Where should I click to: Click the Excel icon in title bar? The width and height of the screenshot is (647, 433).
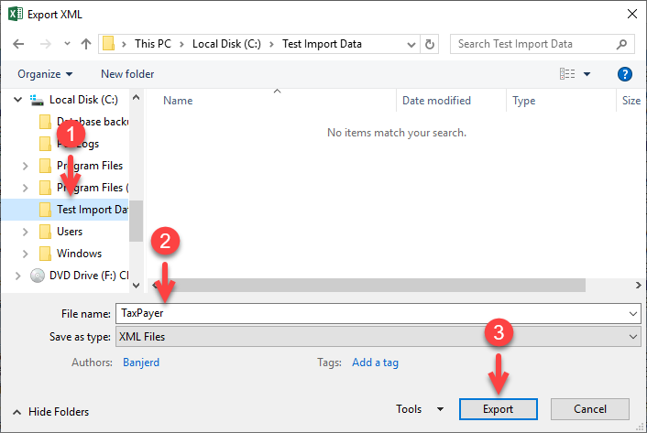(x=16, y=14)
